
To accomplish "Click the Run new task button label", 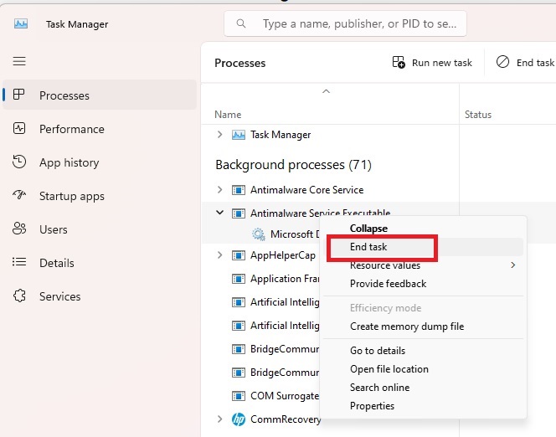I will [x=442, y=63].
